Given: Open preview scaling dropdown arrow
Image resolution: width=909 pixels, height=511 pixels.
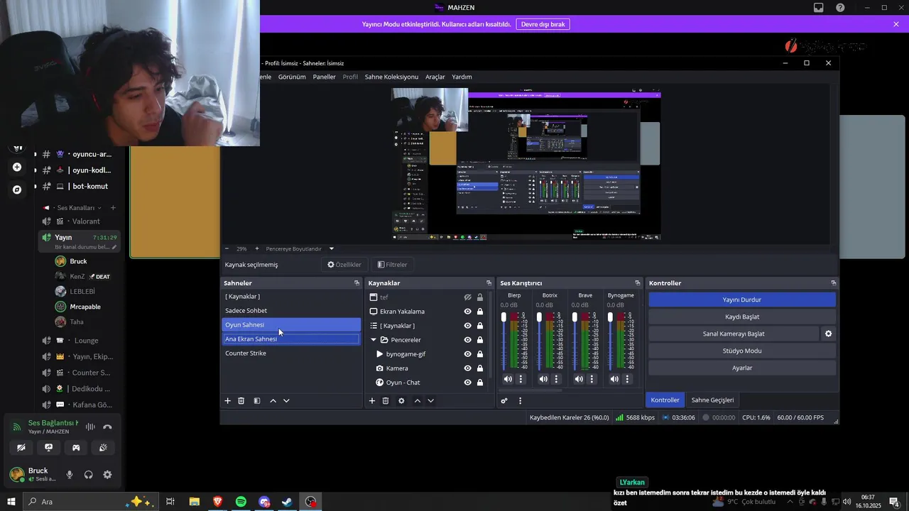Looking at the screenshot, I should (x=331, y=249).
